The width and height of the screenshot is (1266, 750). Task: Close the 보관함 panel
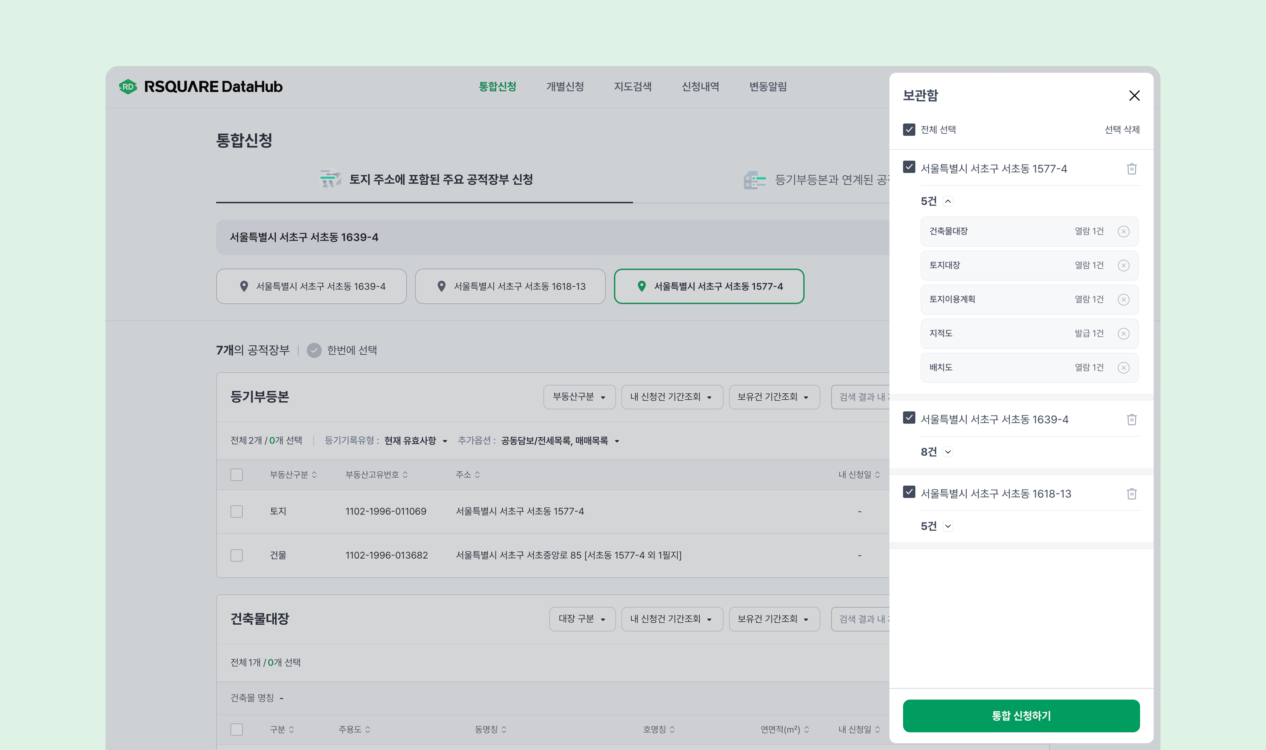[x=1134, y=96]
